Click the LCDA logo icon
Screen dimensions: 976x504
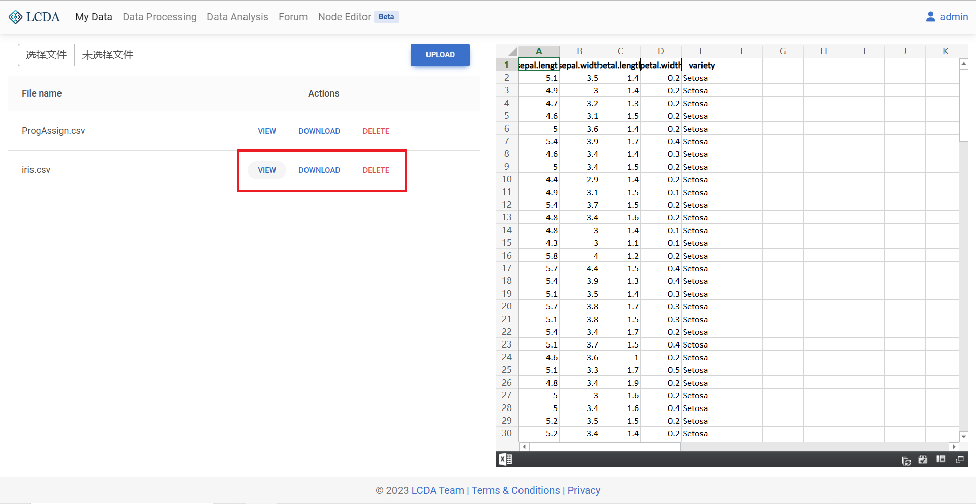(16, 17)
